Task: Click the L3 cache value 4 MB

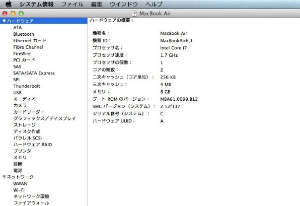Action: tap(166, 85)
